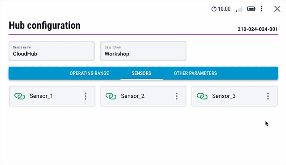Image resolution: width=286 pixels, height=165 pixels.
Task: Click the battery status icon
Action: pos(251,9)
